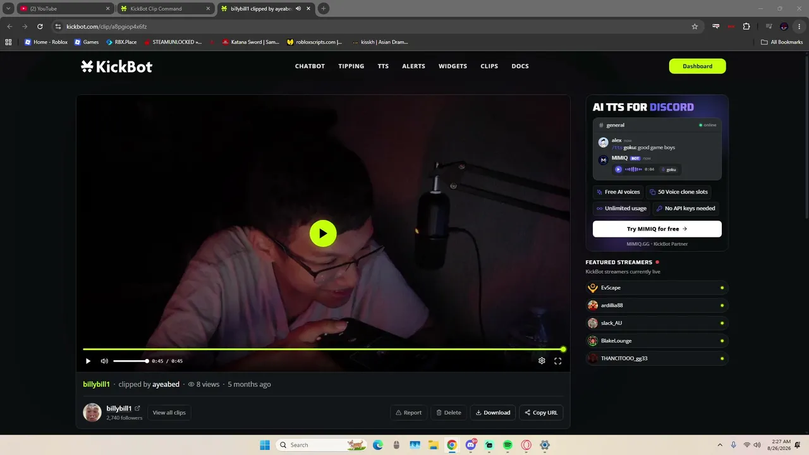Viewport: 809px width, 455px height.
Task: Seek on the green video progress bar
Action: coord(323,349)
